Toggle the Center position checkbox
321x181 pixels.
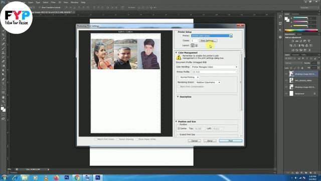179,129
